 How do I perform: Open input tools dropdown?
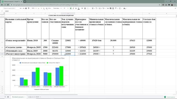tap(125, 8)
